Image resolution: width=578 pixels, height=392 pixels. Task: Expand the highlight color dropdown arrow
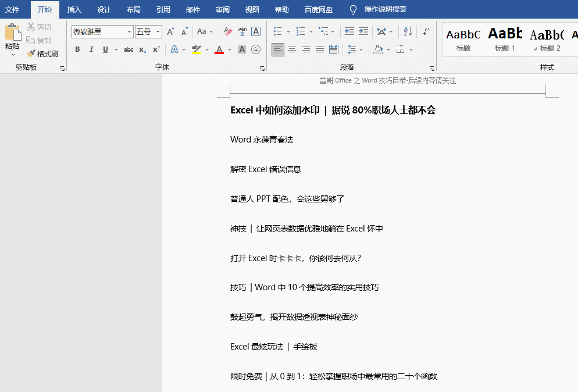(207, 49)
